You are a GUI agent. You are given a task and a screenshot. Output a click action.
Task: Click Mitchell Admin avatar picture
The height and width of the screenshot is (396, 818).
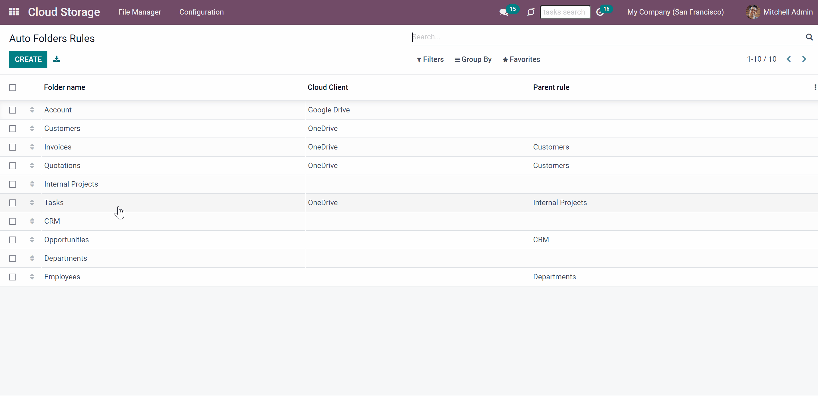753,12
